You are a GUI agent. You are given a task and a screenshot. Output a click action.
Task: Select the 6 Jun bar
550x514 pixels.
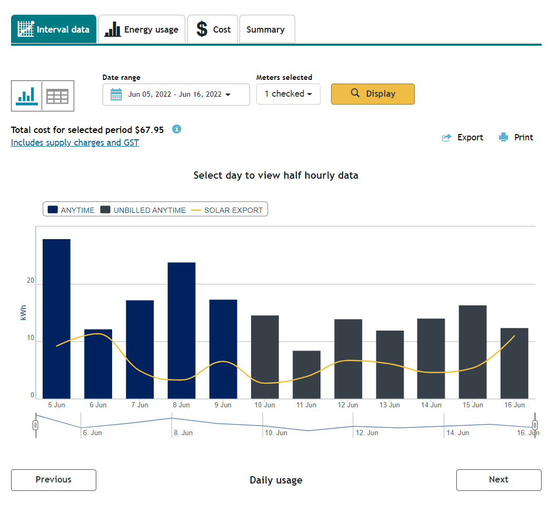[98, 364]
